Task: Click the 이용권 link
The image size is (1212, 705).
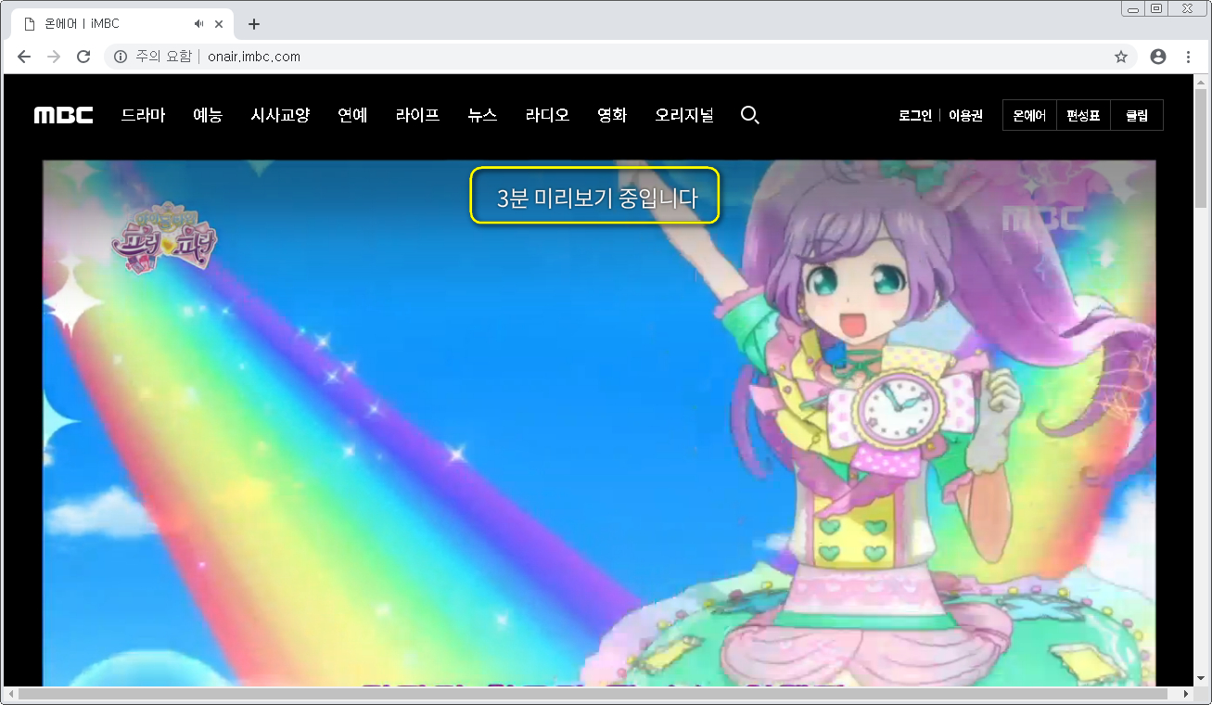Action: click(965, 116)
